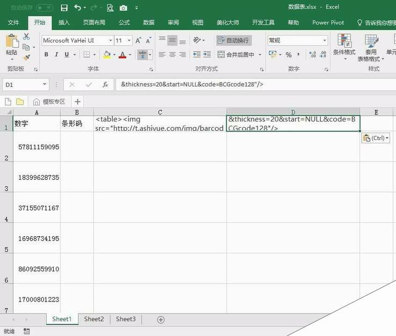Apply yellow fill color bucket
The width and height of the screenshot is (396, 336).
[x=107, y=54]
